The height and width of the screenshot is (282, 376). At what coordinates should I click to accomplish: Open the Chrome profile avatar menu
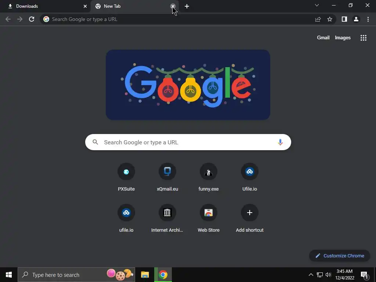356,19
